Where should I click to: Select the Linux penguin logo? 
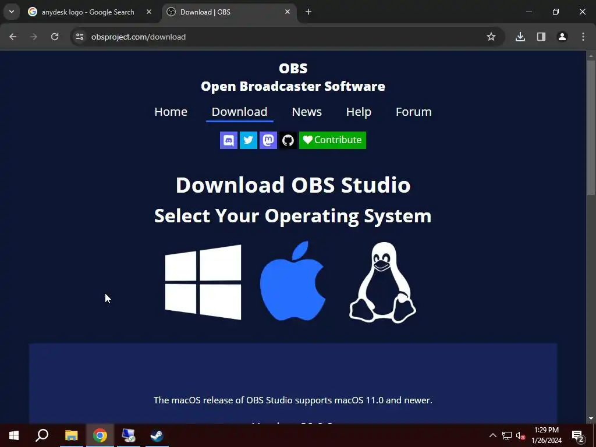click(383, 282)
